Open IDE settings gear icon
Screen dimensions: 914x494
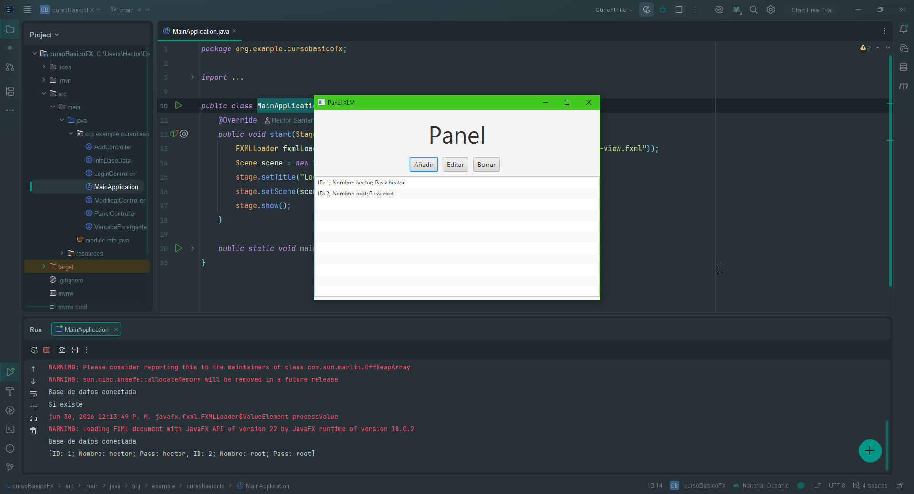coord(771,10)
